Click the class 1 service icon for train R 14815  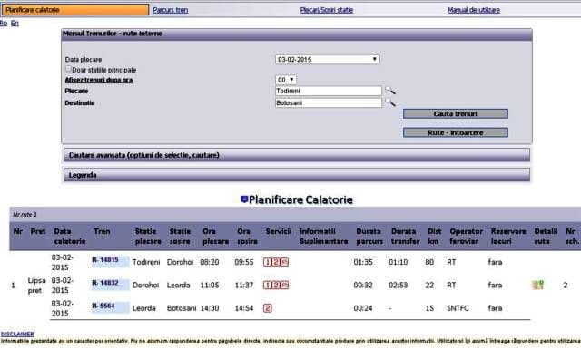[x=267, y=262]
